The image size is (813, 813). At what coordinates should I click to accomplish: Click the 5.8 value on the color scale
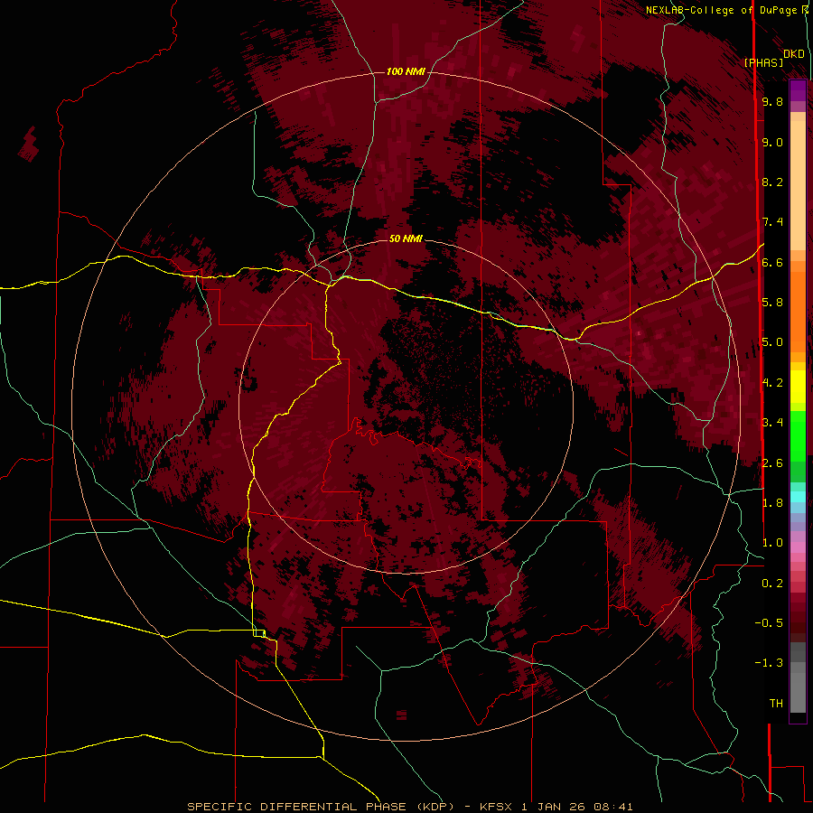[x=772, y=302]
